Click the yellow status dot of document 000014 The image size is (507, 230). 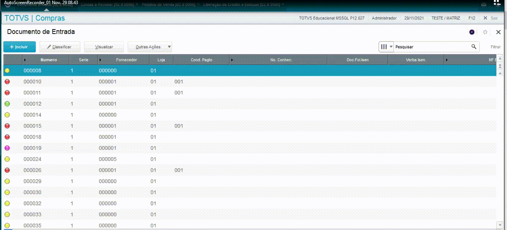(x=7, y=115)
